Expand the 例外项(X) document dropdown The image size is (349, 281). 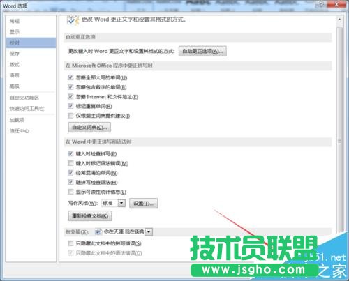click(x=149, y=231)
